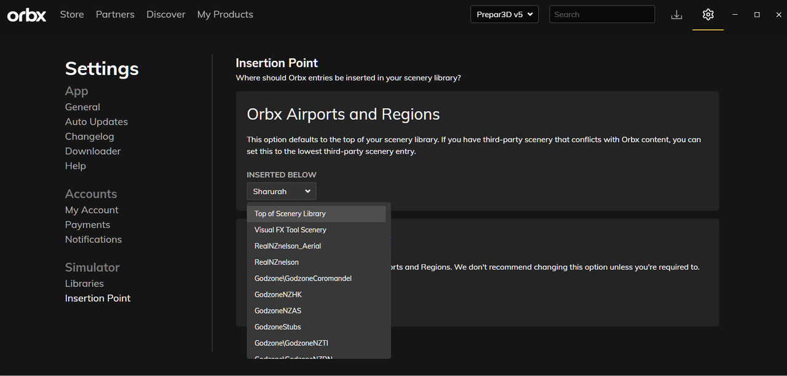
Task: Open the Changelog section
Action: coord(90,136)
